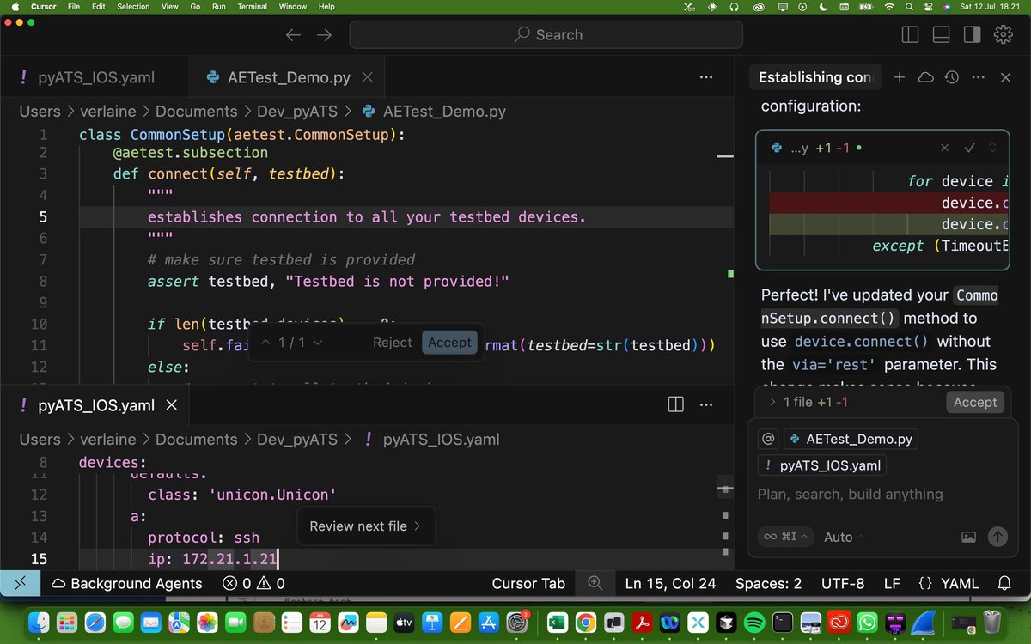Image resolution: width=1031 pixels, height=644 pixels.
Task: Open Finder from the dock
Action: click(40, 621)
